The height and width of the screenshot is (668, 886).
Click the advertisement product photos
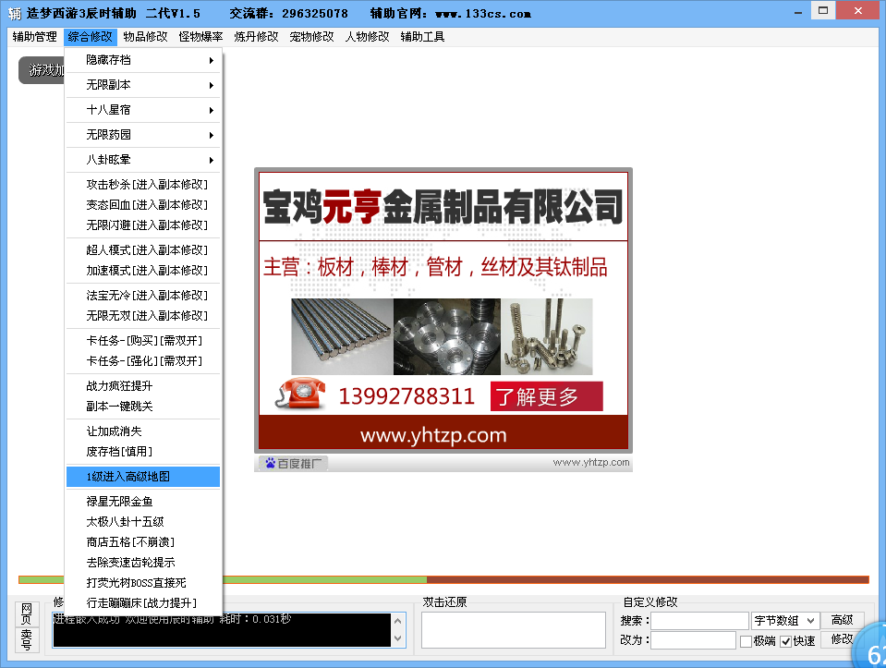point(442,336)
